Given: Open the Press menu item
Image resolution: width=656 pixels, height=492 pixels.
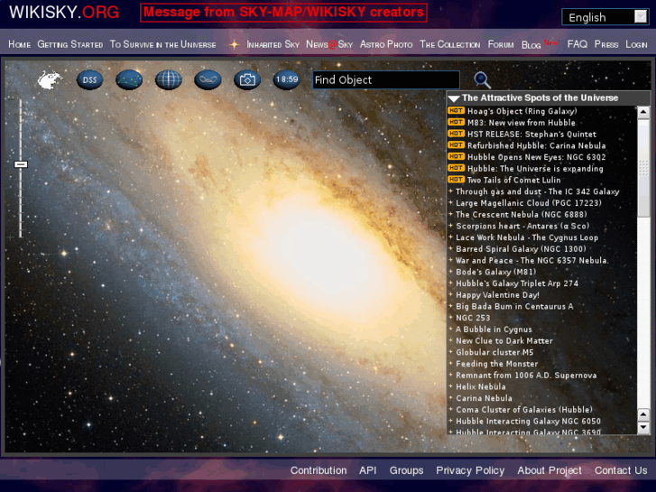Looking at the screenshot, I should pyautogui.click(x=606, y=44).
